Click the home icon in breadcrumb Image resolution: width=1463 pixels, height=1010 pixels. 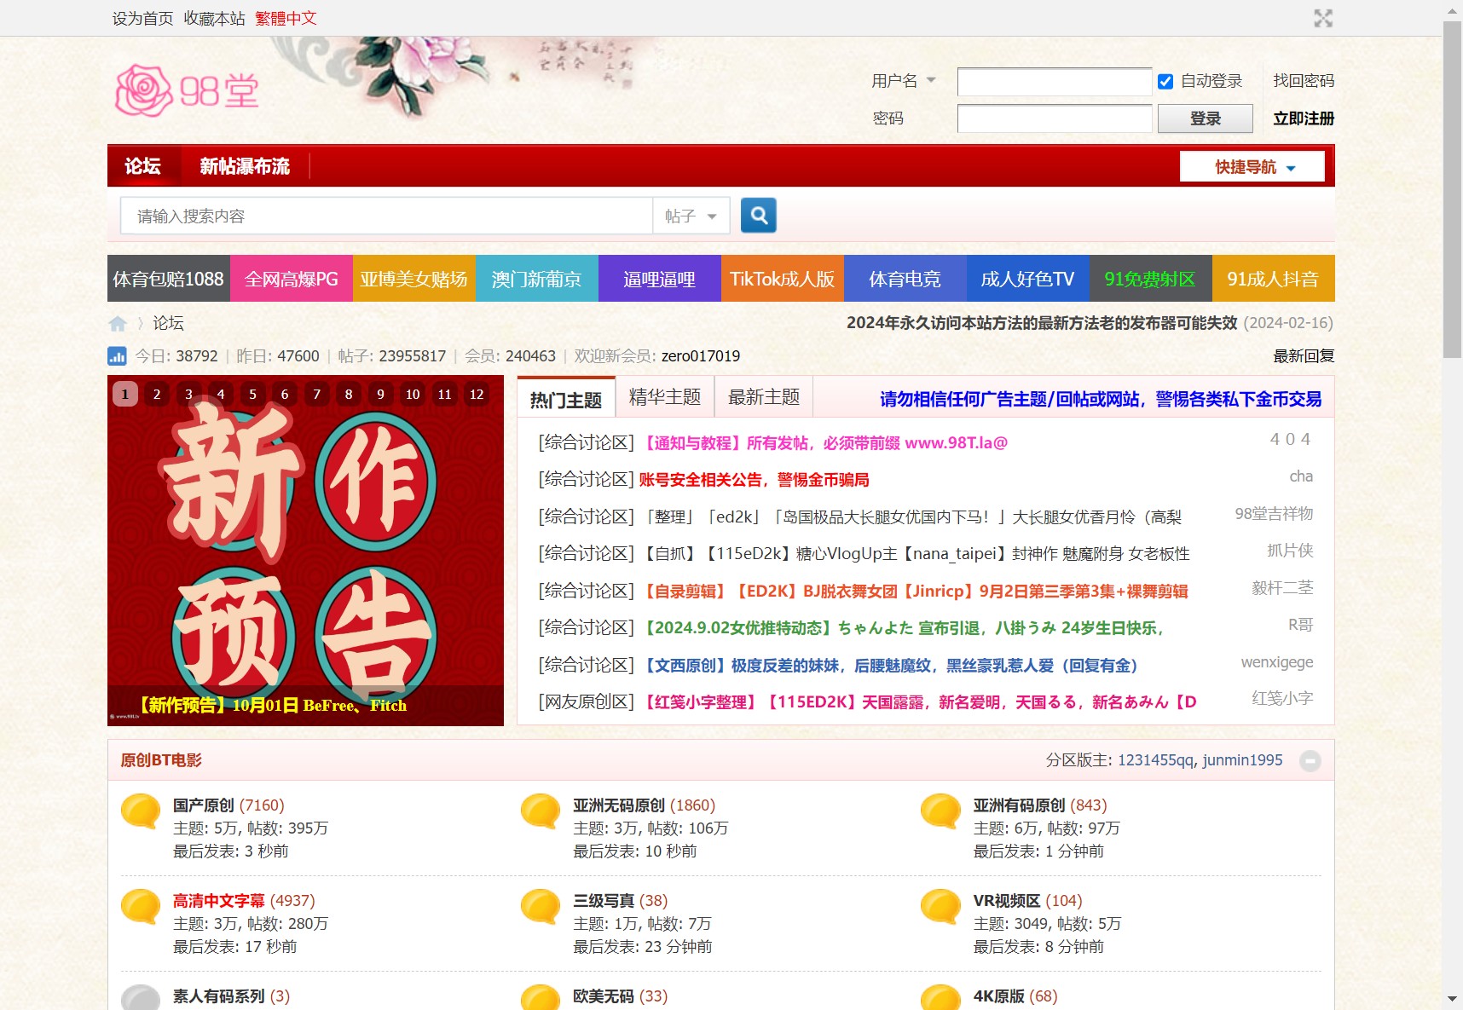click(x=118, y=324)
